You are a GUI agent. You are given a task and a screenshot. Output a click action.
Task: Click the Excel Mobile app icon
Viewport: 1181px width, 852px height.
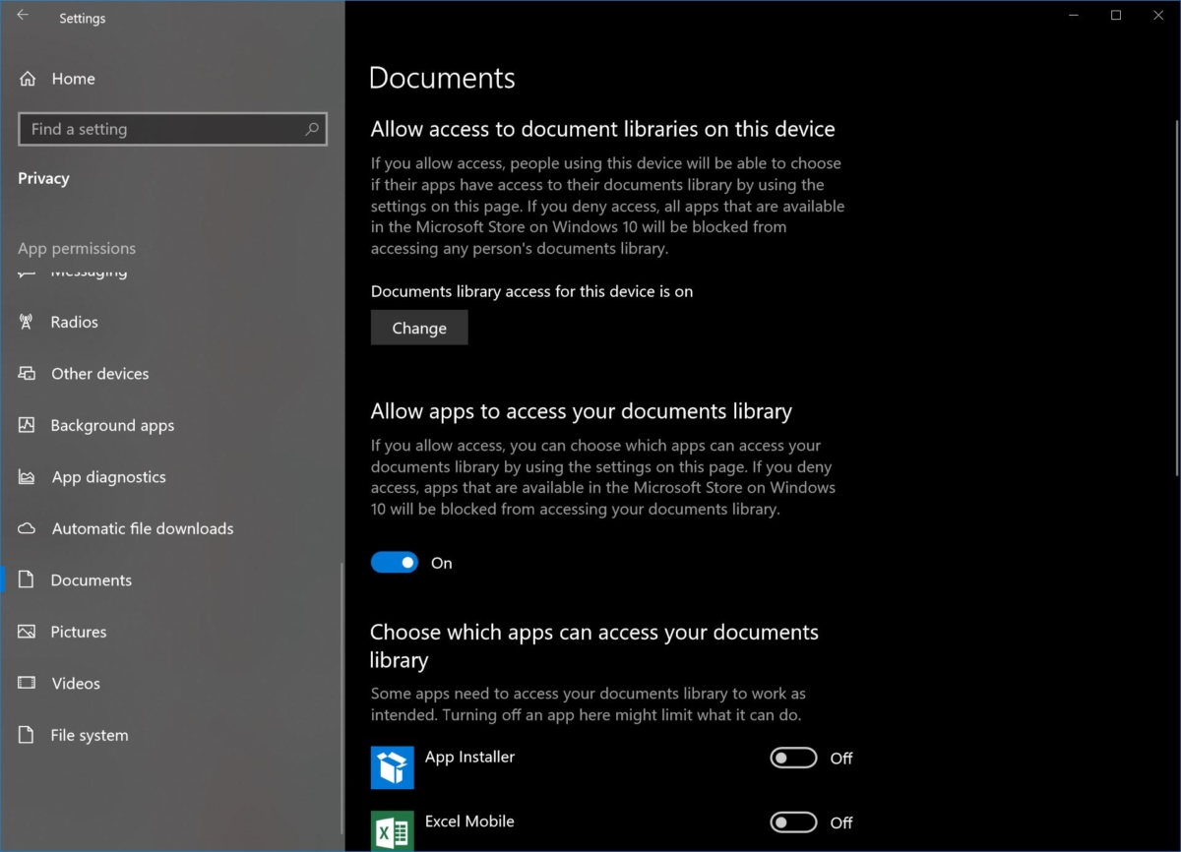pos(392,831)
